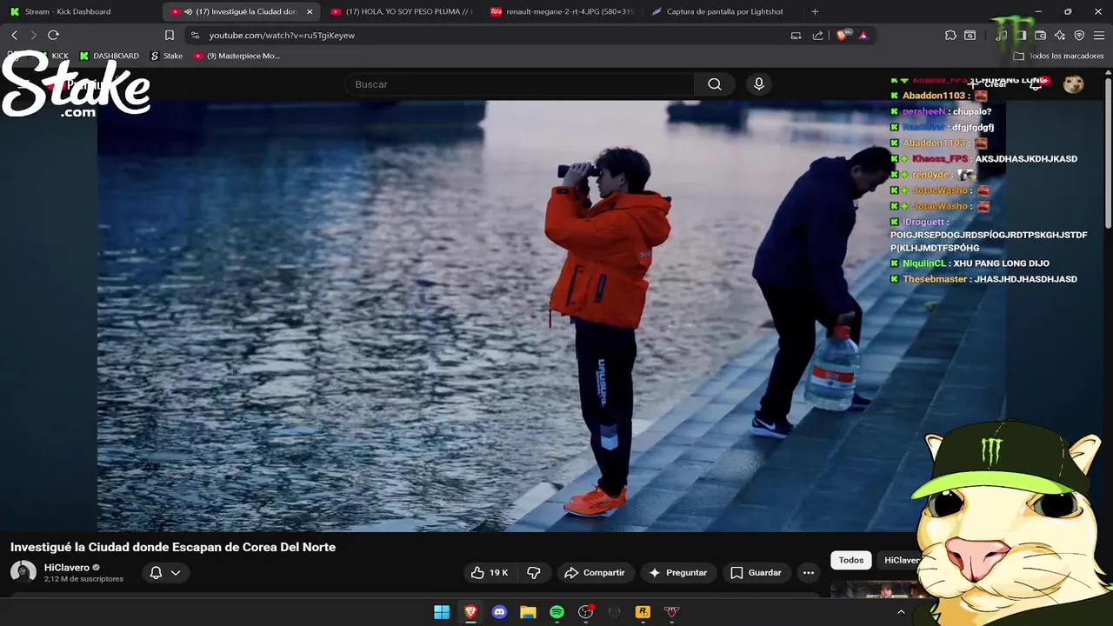Open HiClavero channel avatar

23,572
